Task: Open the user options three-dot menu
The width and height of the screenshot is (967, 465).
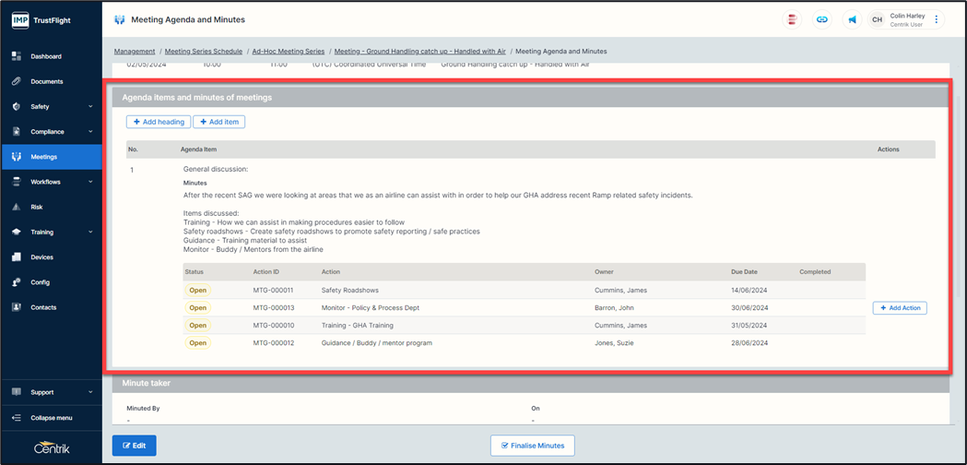Action: pyautogui.click(x=937, y=19)
